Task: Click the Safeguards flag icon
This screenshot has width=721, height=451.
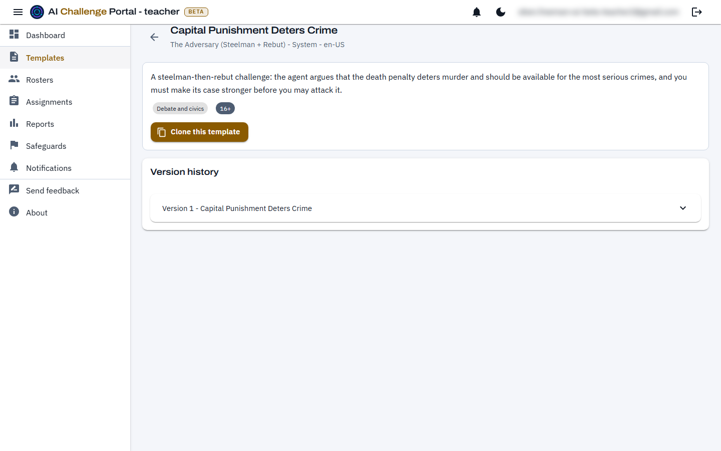Action: 14,145
